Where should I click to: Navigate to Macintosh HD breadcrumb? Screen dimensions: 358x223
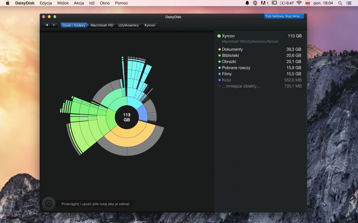[102, 25]
